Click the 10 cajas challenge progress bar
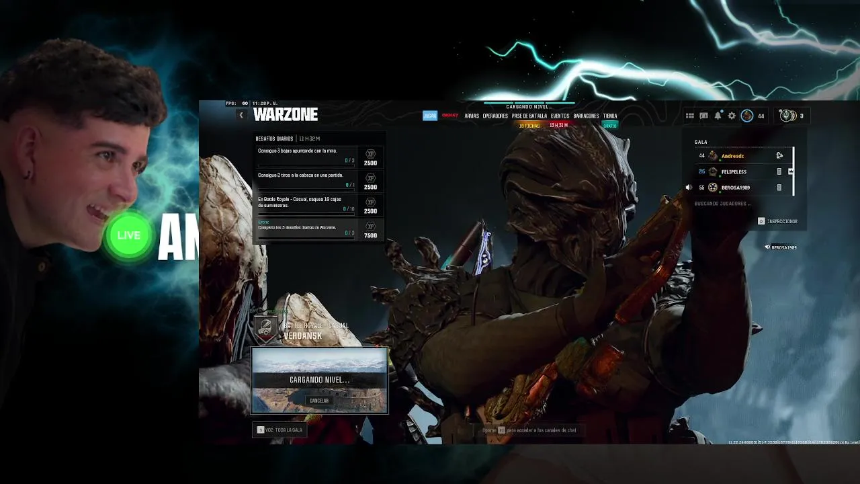The width and height of the screenshot is (860, 484). click(306, 214)
